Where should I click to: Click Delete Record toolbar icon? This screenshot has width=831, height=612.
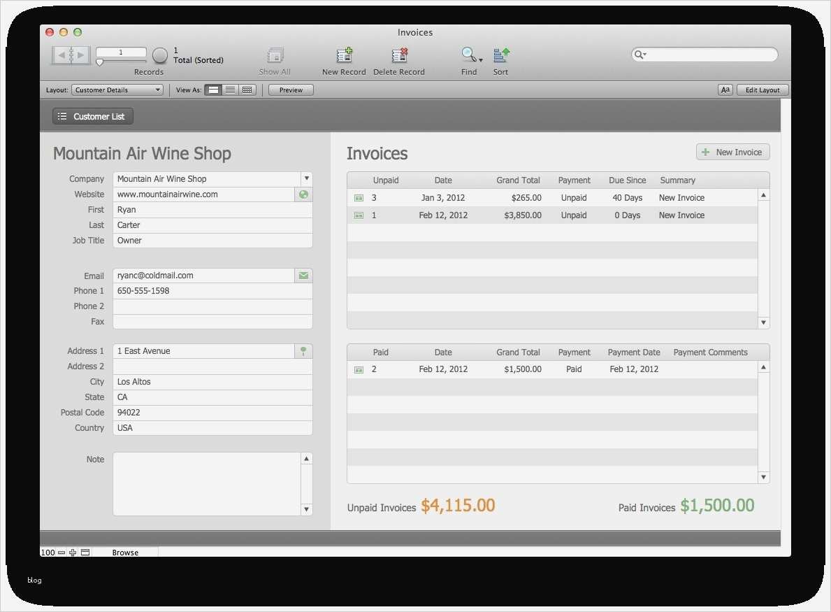[399, 55]
